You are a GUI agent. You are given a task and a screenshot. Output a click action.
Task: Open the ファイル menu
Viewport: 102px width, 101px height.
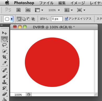click(46, 3)
